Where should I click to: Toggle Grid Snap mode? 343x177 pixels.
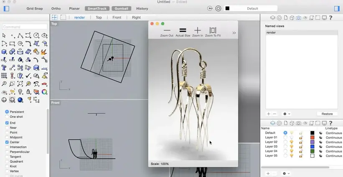(35, 8)
